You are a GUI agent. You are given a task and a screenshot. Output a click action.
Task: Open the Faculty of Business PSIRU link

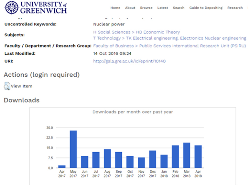point(169,46)
